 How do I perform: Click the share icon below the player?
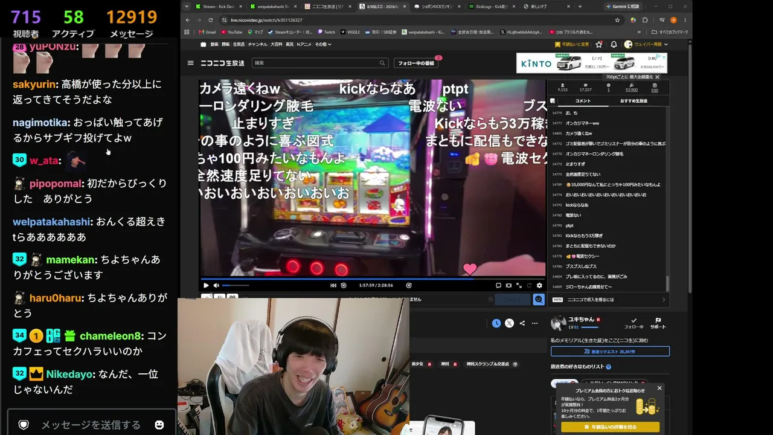tap(522, 323)
